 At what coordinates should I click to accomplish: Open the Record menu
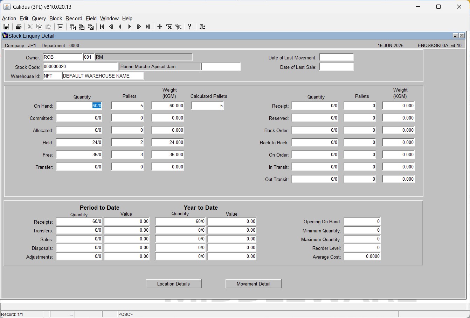(x=74, y=19)
